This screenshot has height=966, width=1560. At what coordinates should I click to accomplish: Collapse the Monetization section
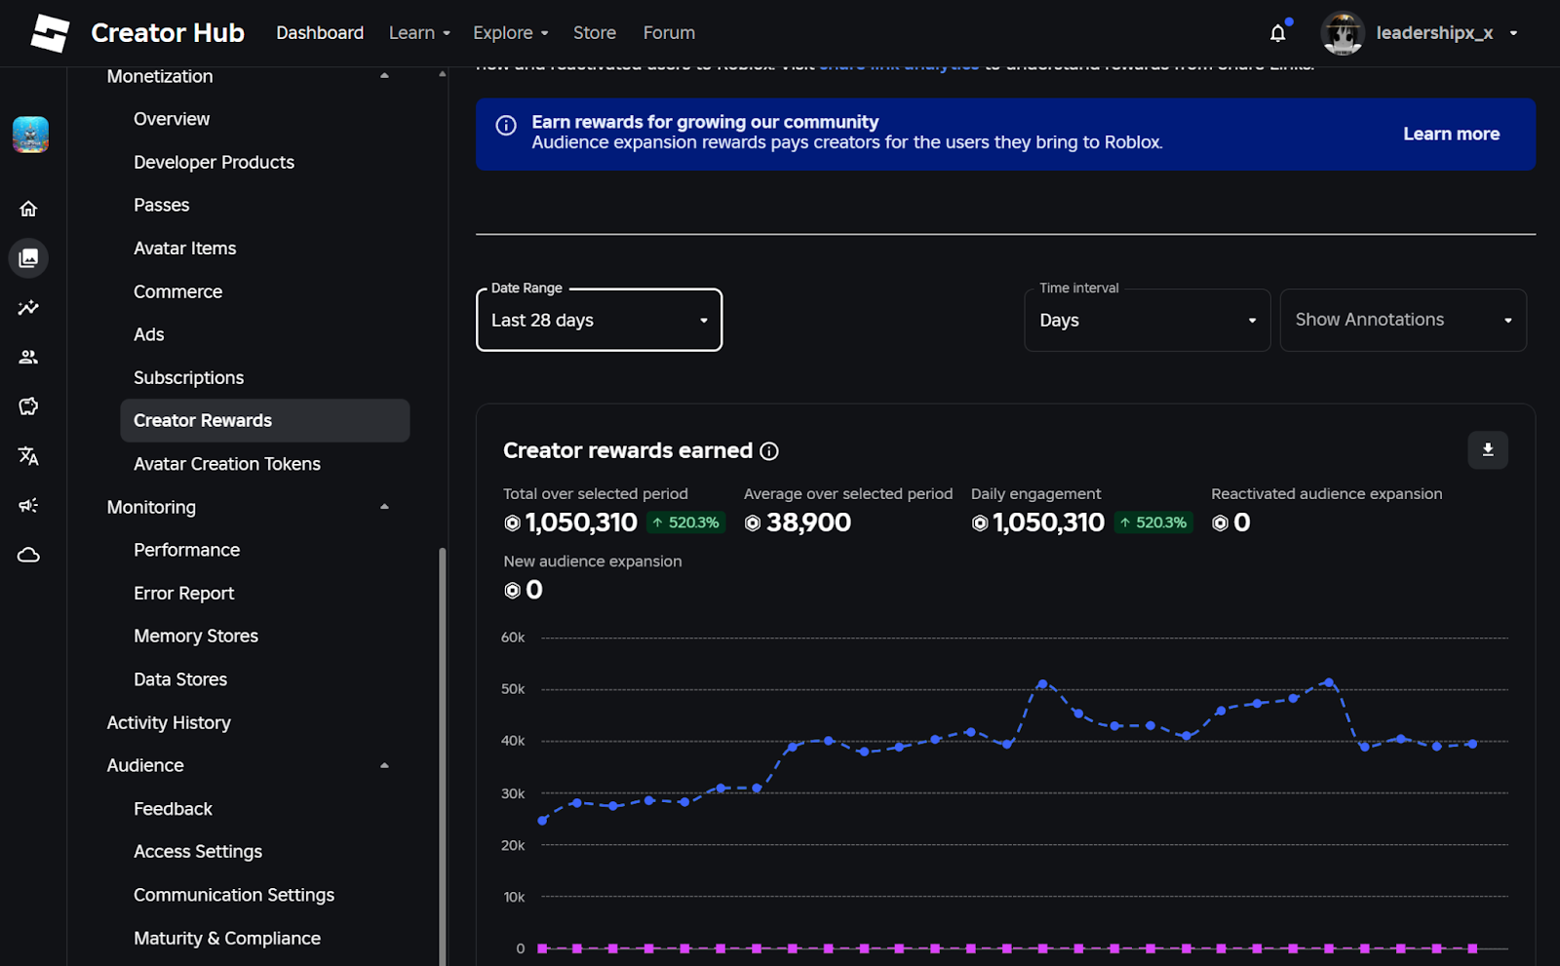click(384, 75)
